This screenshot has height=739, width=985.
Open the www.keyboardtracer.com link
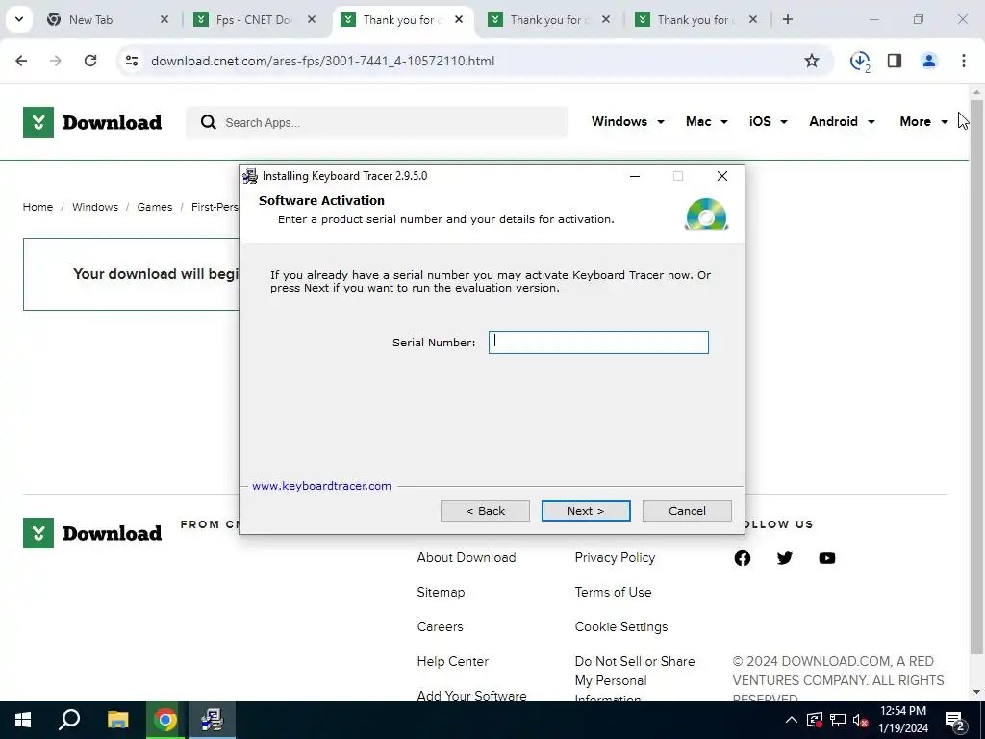[x=321, y=486]
